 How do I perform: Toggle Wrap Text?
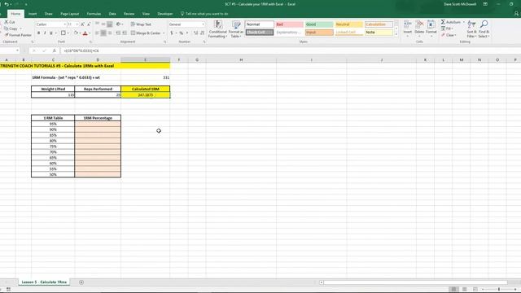(x=141, y=24)
